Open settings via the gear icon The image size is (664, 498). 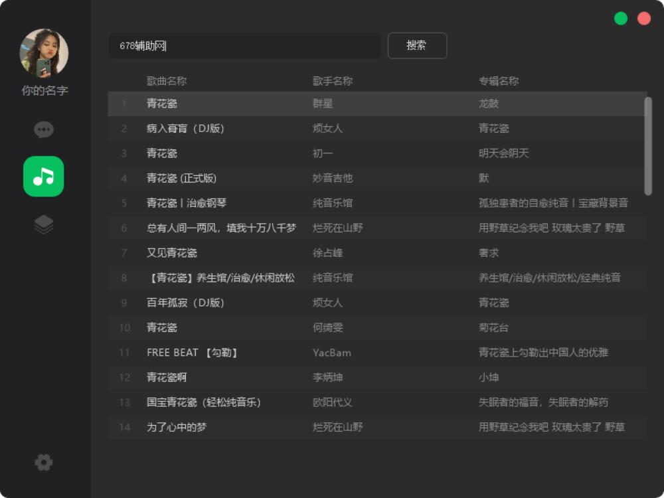[x=44, y=462]
